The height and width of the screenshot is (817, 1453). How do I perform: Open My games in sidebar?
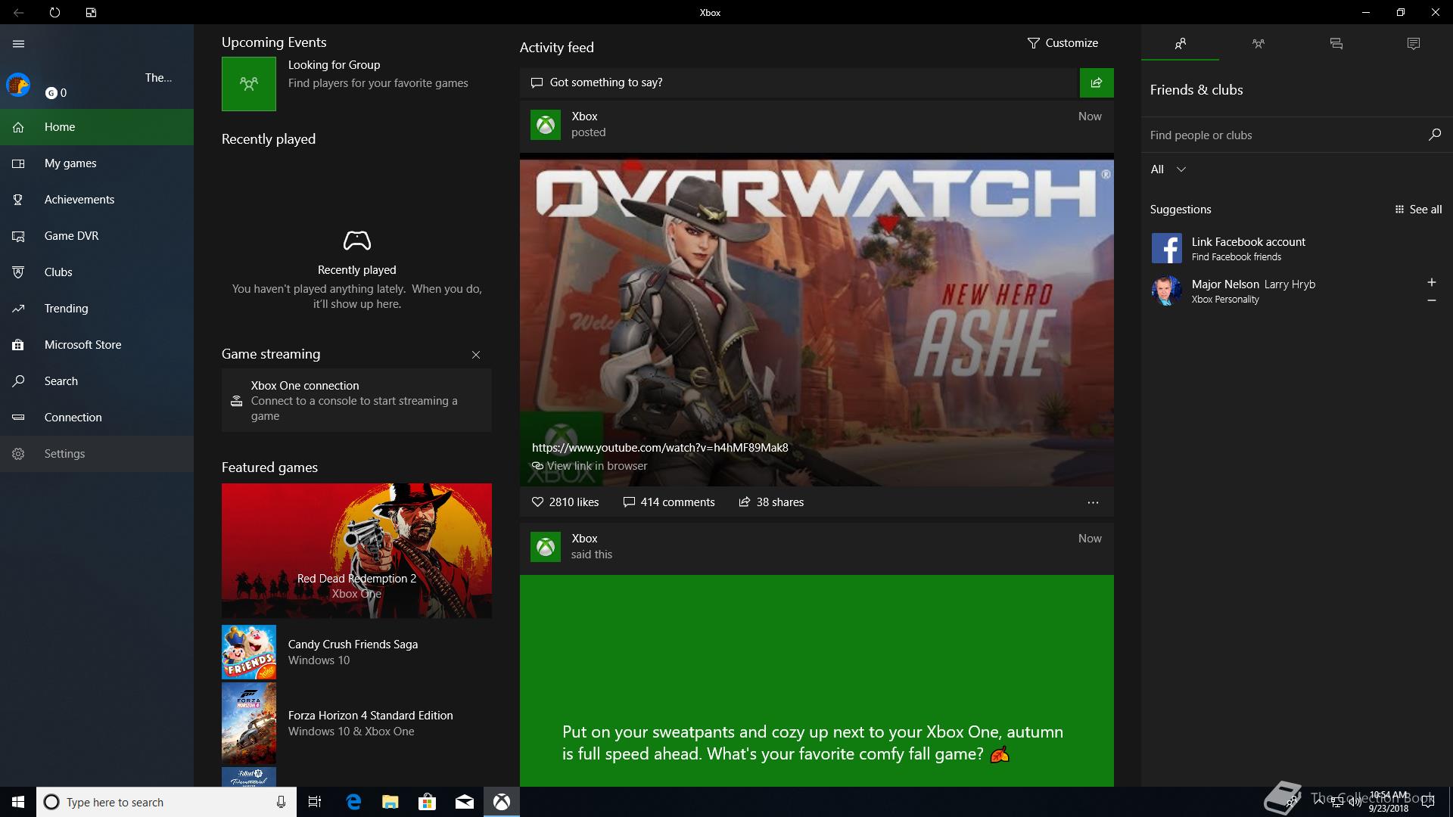pos(97,163)
